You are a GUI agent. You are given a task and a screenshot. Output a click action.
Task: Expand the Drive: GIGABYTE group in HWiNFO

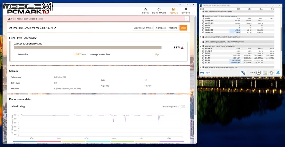pos(201,67)
